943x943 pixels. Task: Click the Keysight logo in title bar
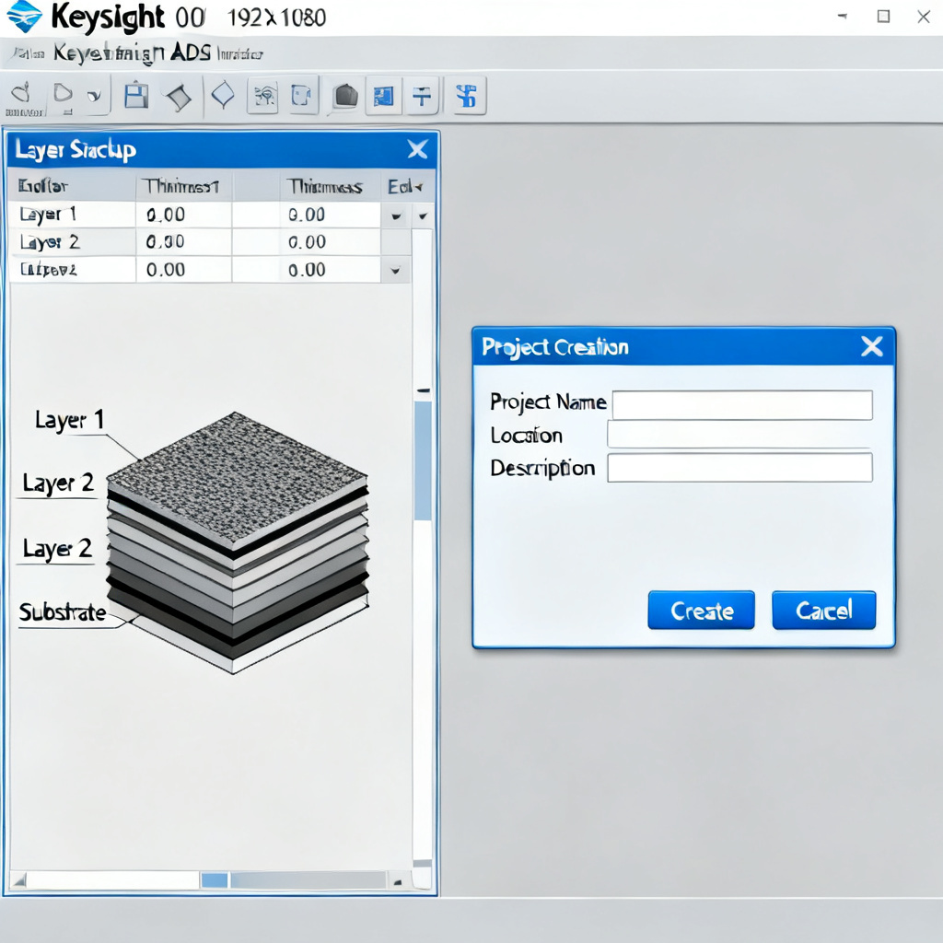click(x=25, y=17)
